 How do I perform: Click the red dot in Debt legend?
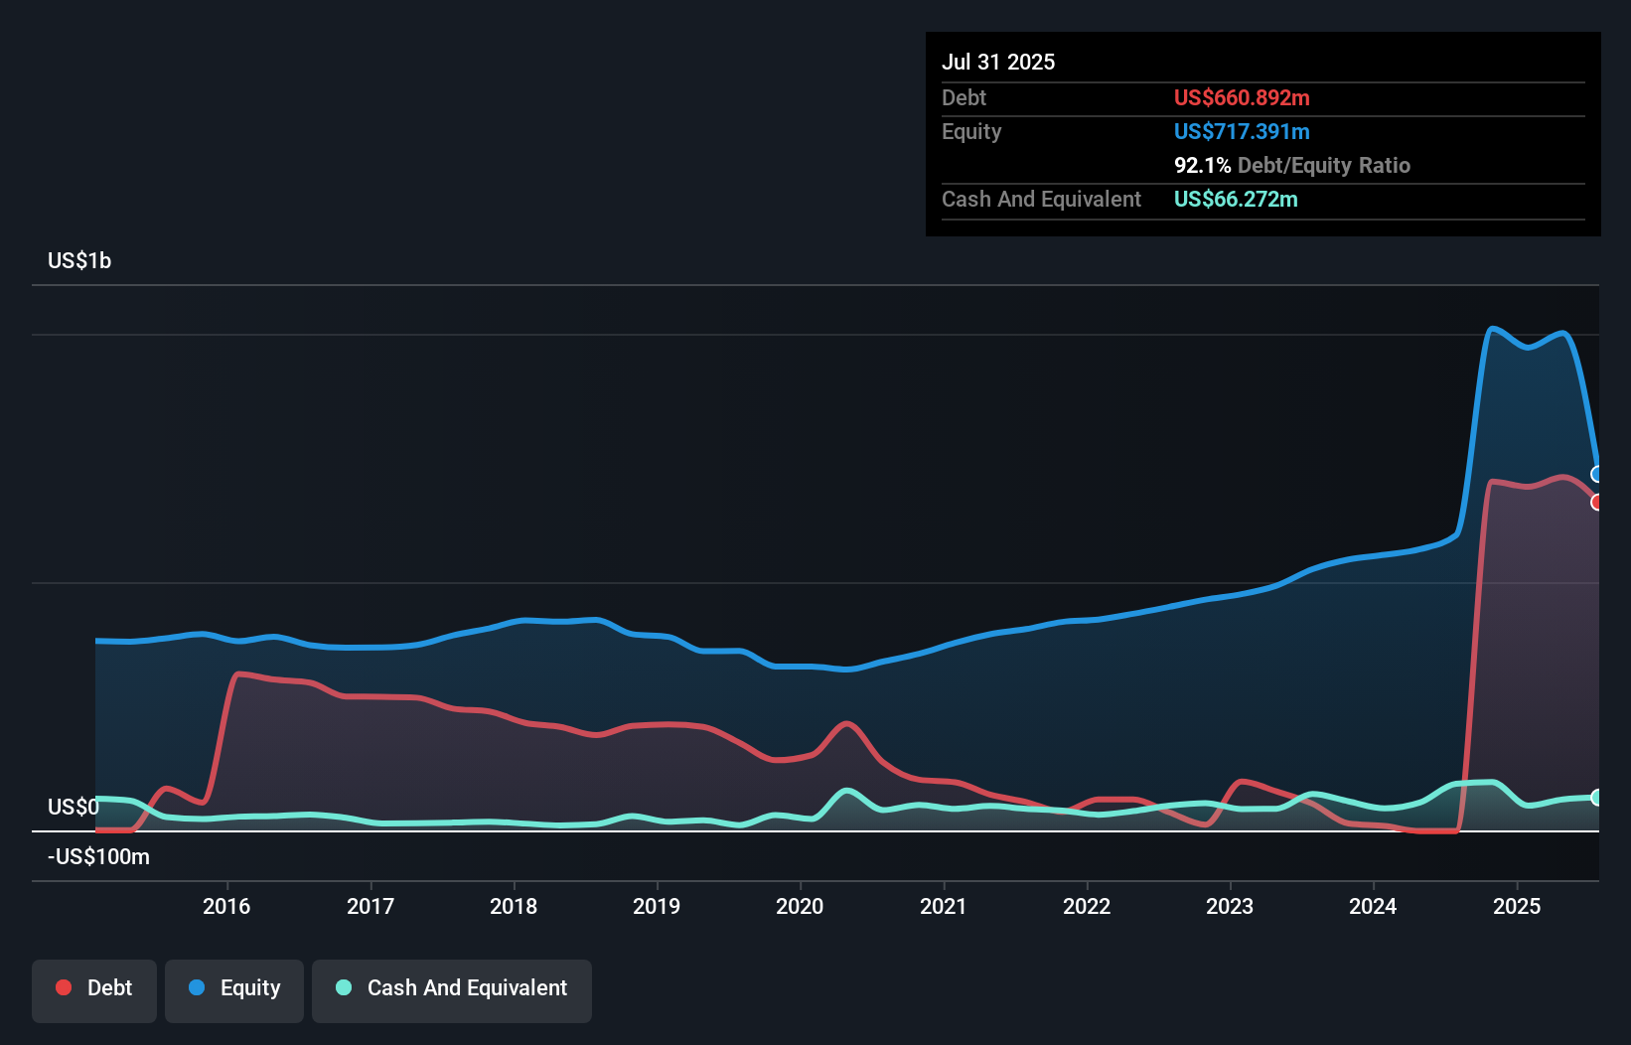63,987
